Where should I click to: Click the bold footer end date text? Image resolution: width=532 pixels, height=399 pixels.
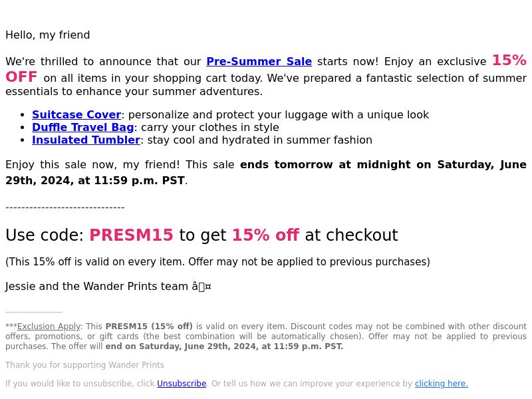point(224,346)
